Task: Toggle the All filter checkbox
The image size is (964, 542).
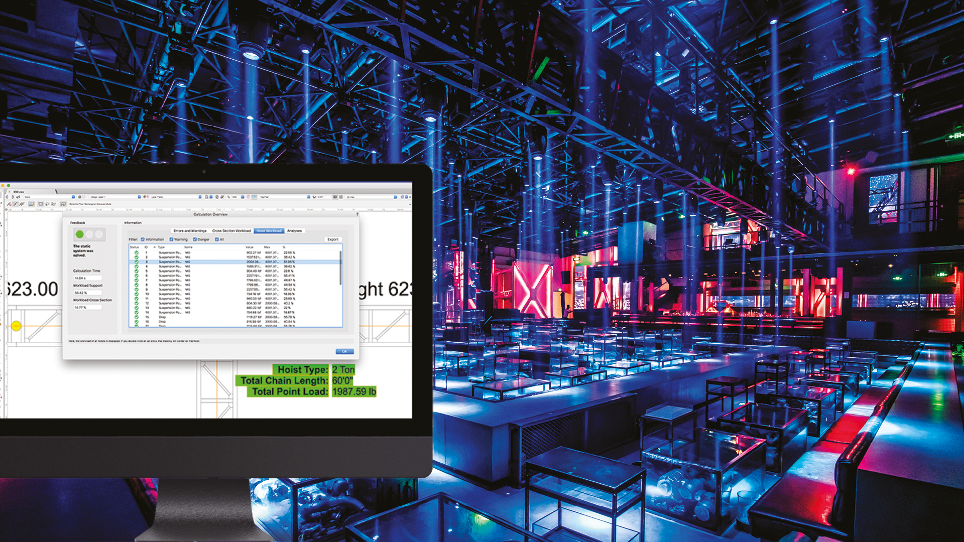Action: coord(217,239)
